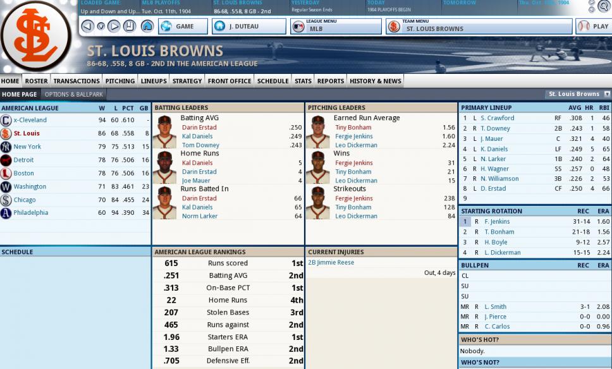Open L. Smith in Bullpen

496,306
